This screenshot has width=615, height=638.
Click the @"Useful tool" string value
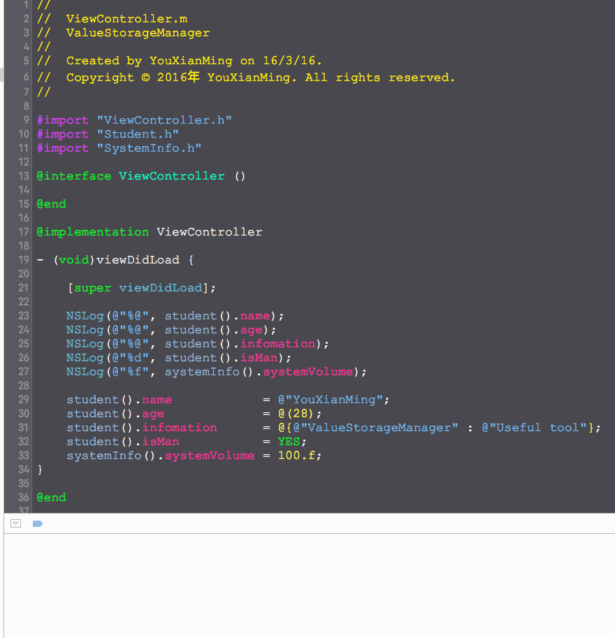(x=535, y=428)
